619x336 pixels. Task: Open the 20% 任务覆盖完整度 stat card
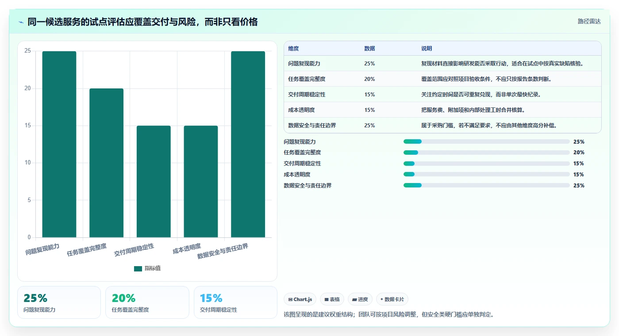pyautogui.click(x=147, y=302)
